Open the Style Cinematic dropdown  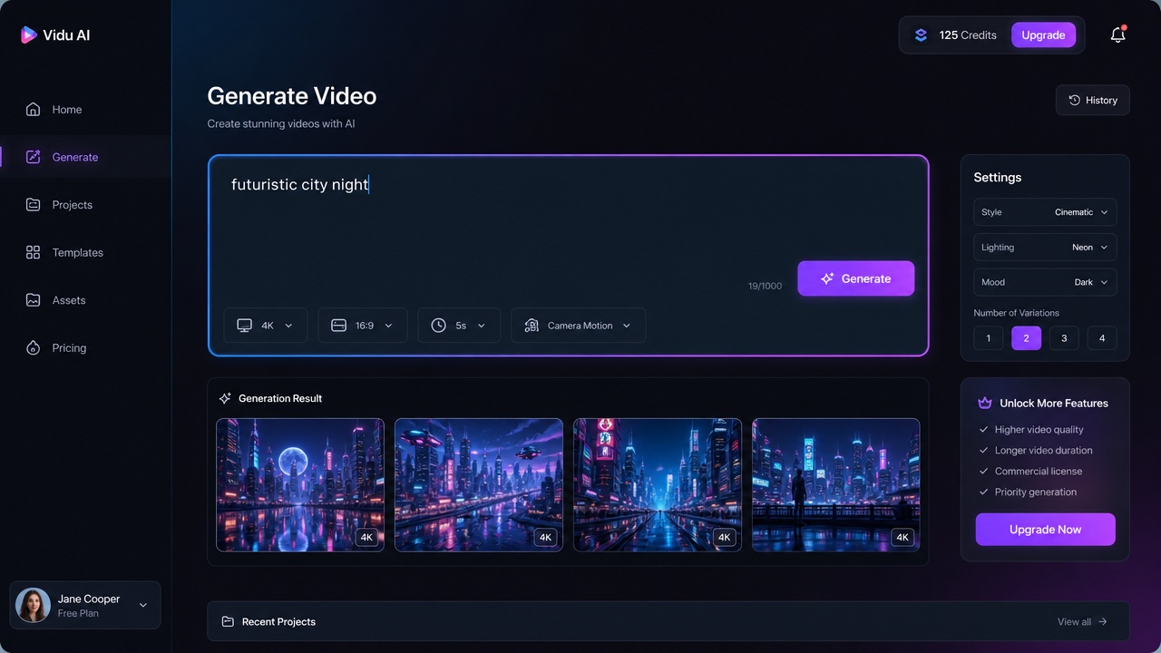tap(1045, 212)
